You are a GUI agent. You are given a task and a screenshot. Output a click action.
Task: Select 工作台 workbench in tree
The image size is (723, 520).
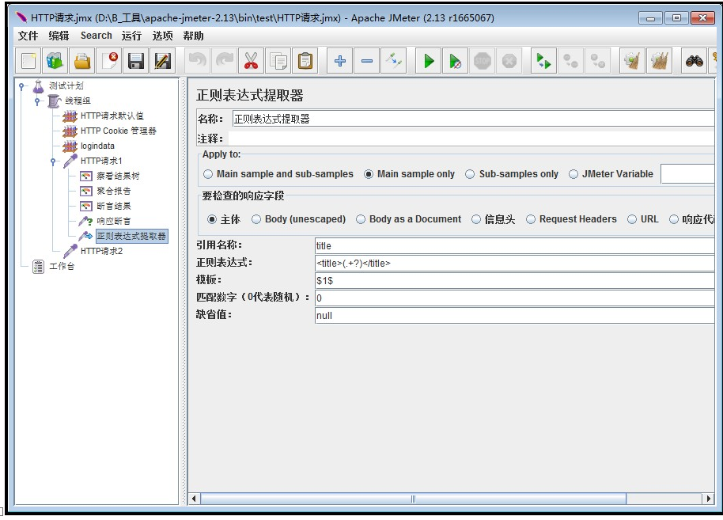(62, 266)
